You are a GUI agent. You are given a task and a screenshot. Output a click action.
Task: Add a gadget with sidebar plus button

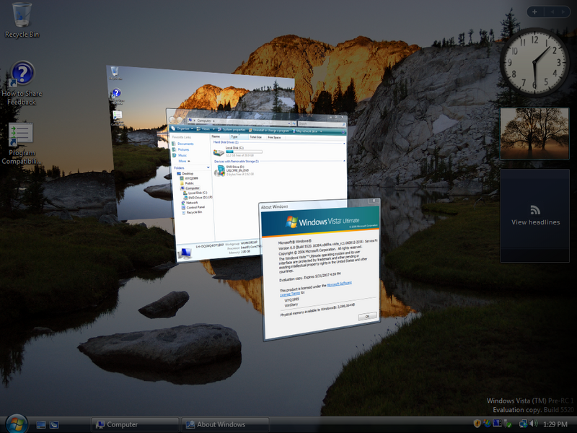tap(534, 12)
